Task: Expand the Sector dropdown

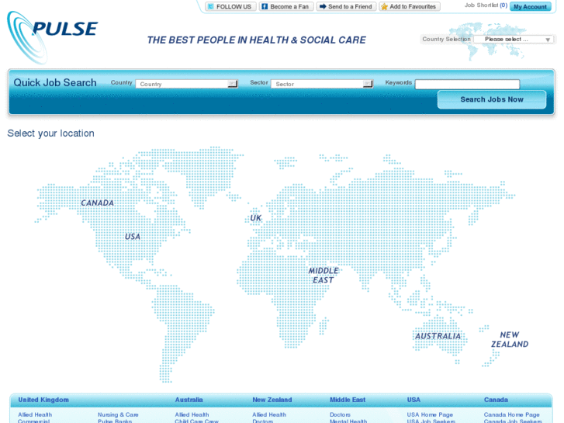Action: pyautogui.click(x=322, y=84)
